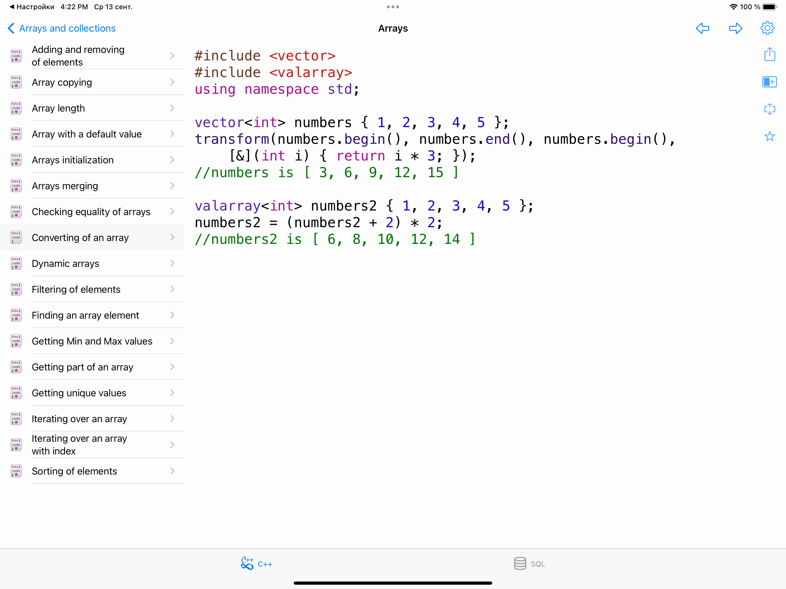Tap the three-dot multitasking control

point(393,7)
